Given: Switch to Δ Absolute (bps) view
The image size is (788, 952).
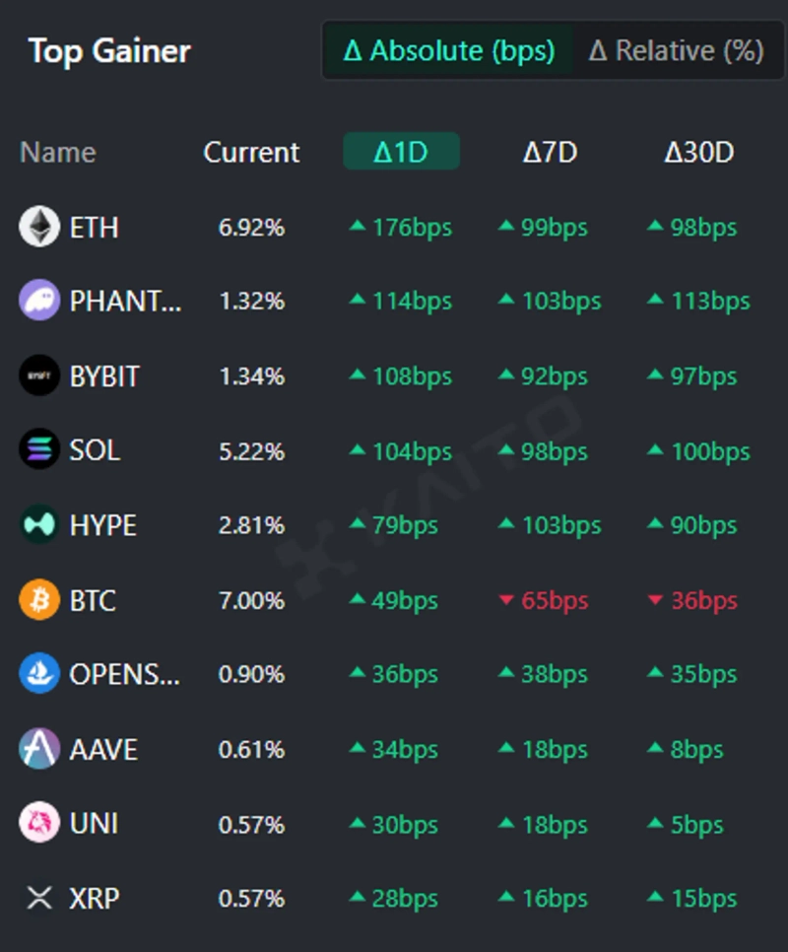Looking at the screenshot, I should [x=448, y=50].
